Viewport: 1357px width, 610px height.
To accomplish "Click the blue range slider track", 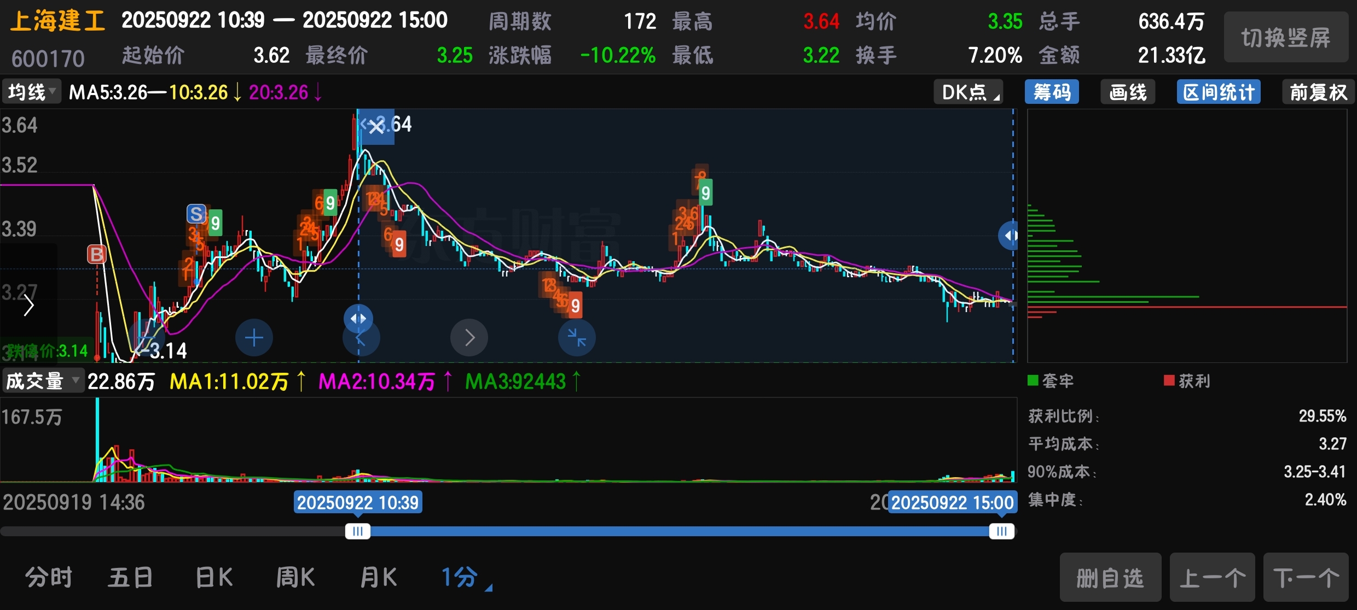I will click(x=680, y=531).
